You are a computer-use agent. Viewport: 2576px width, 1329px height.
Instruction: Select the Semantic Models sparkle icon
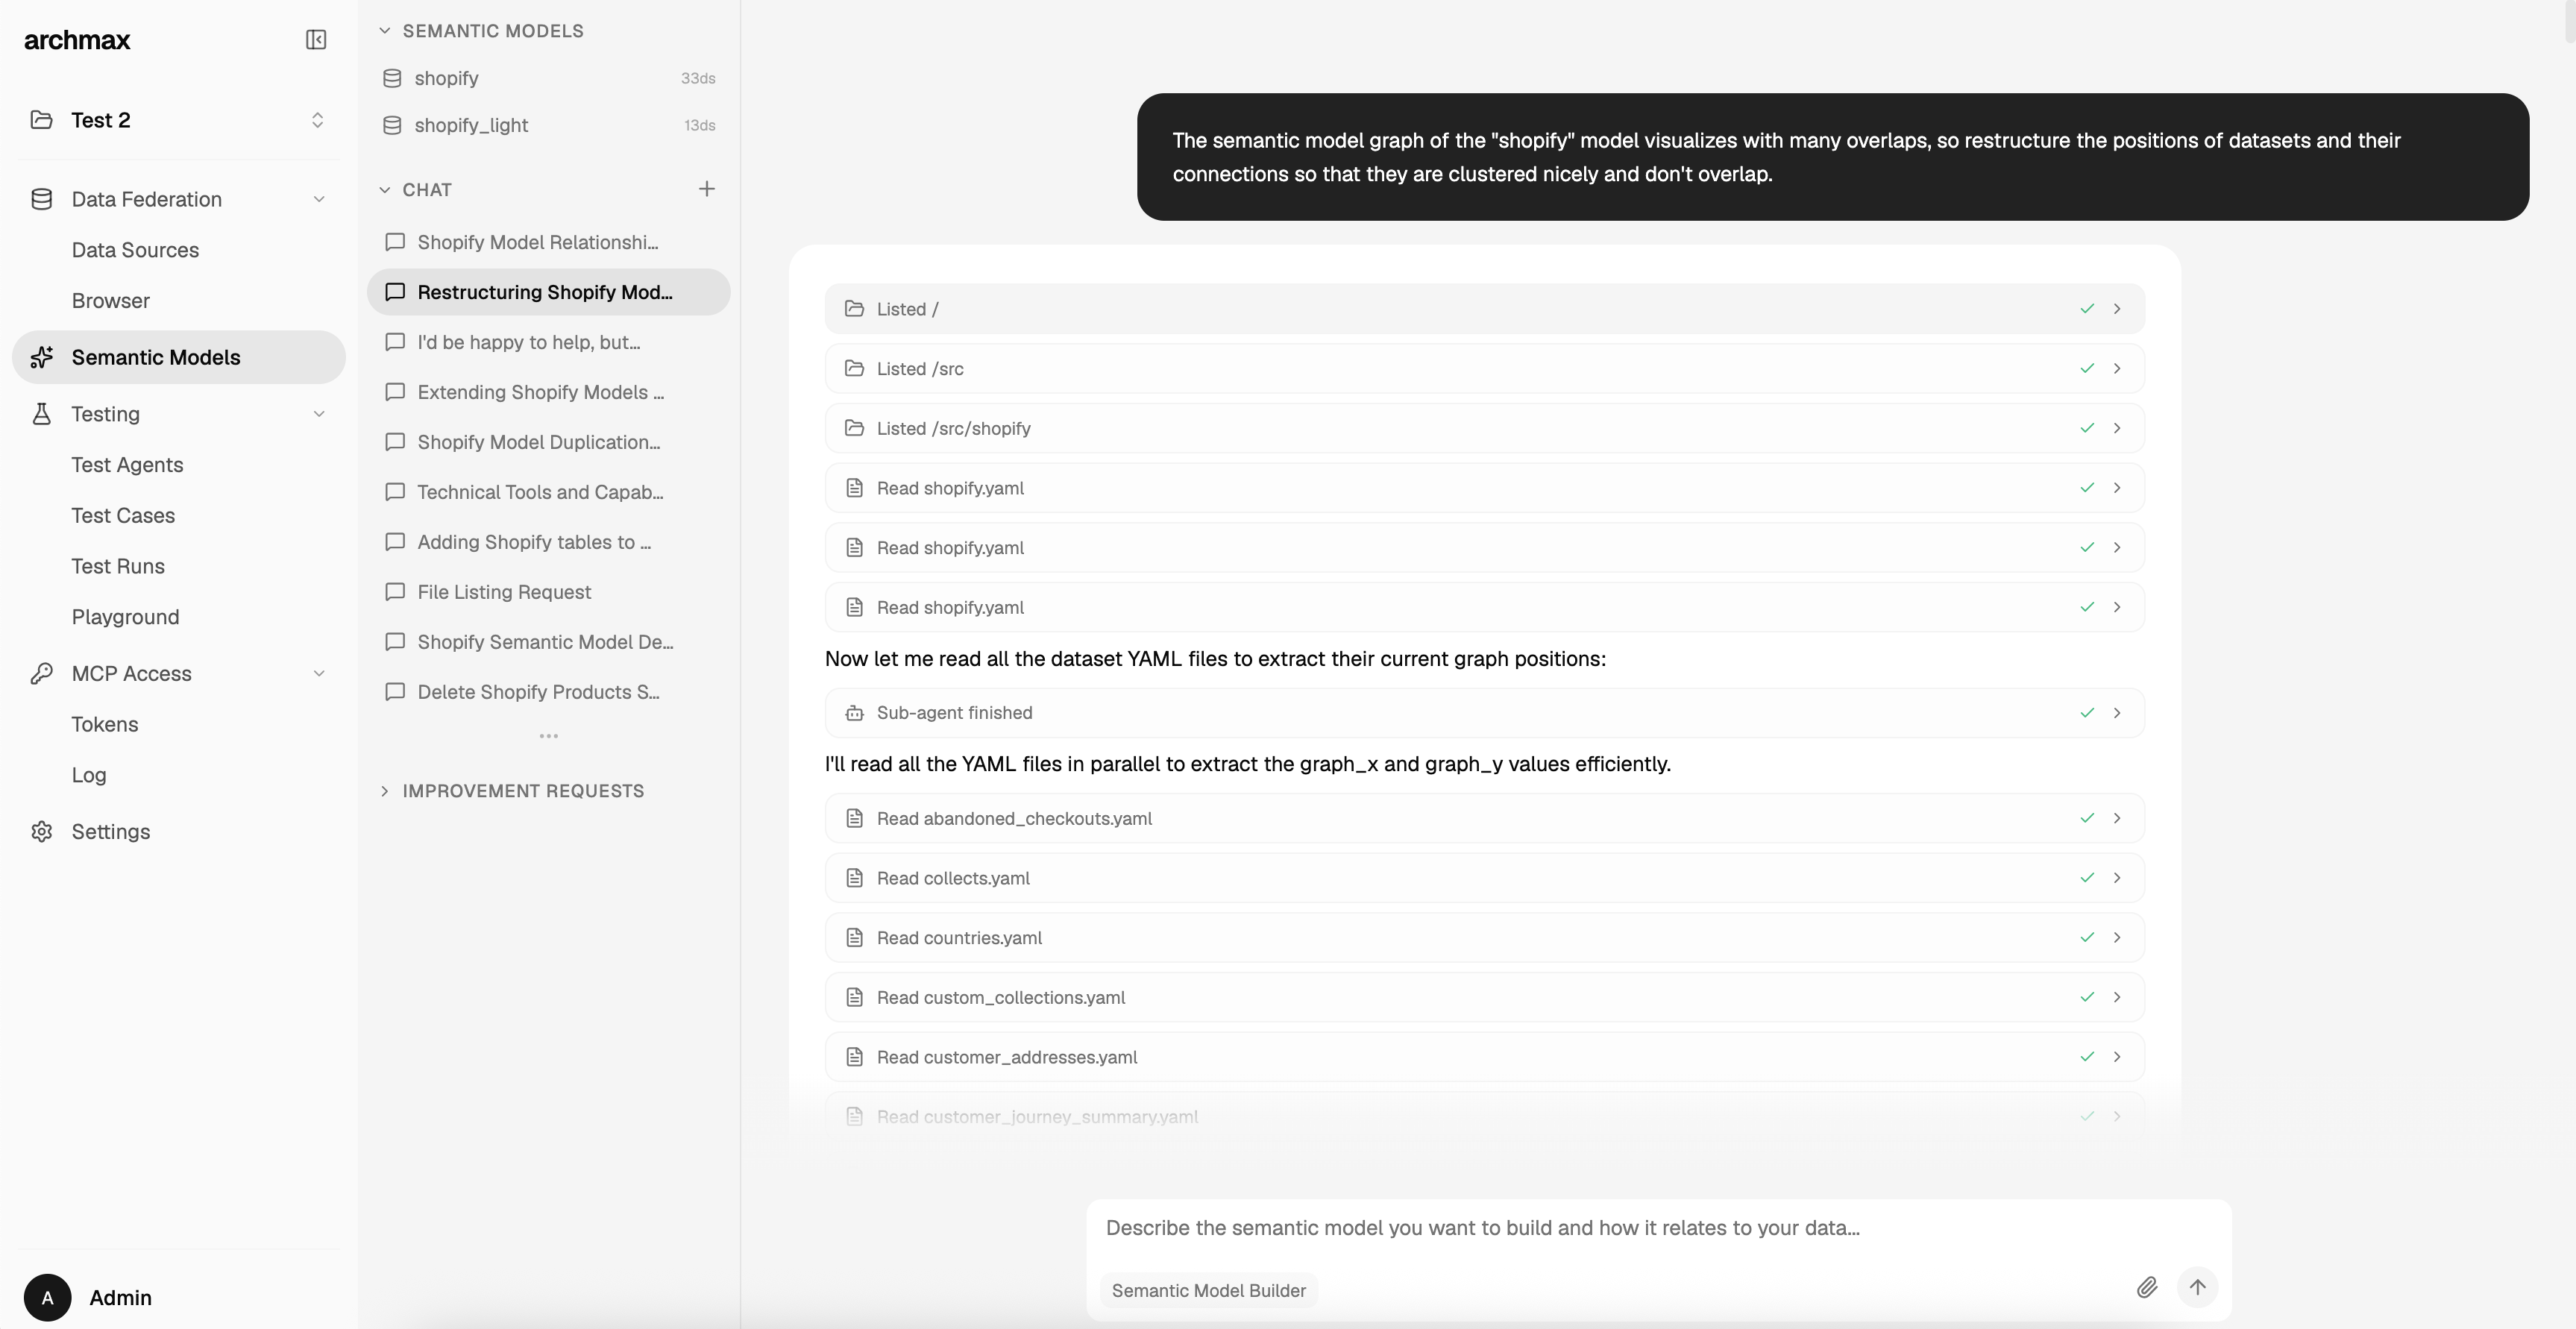pyautogui.click(x=41, y=357)
